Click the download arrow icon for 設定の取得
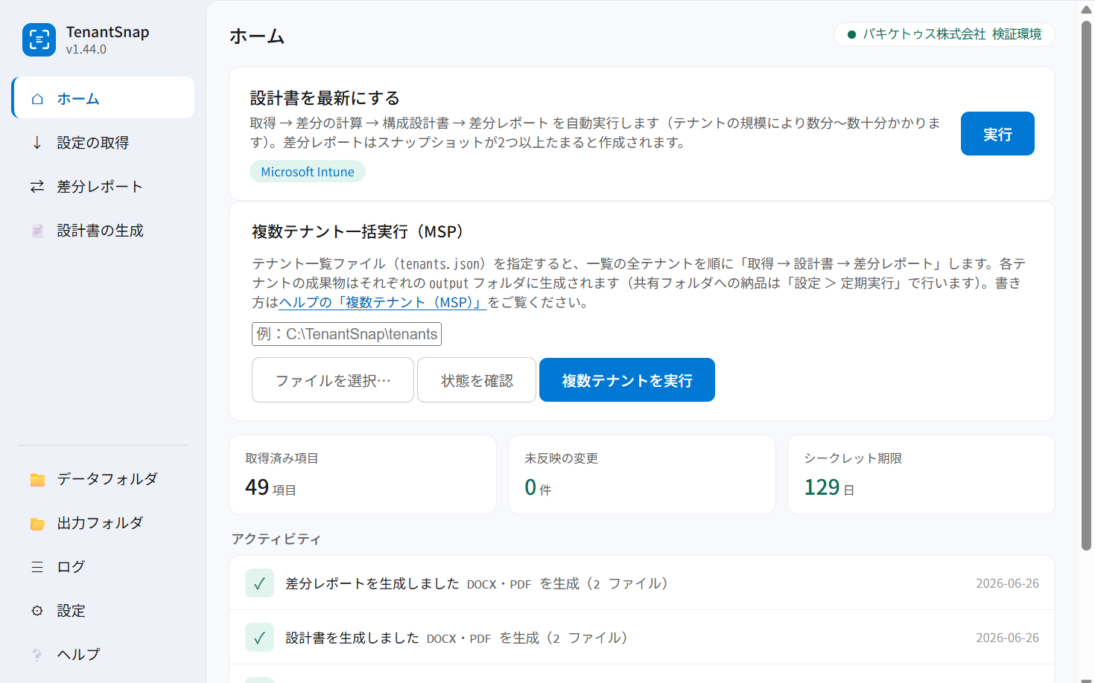Viewport: 1095px width, 683px height. [37, 142]
